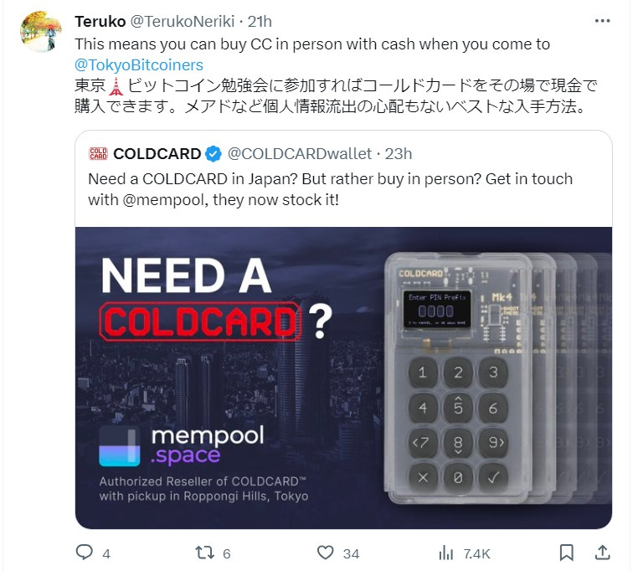Click the share upload arrow icon
This screenshot has width=633, height=571.
click(x=602, y=553)
